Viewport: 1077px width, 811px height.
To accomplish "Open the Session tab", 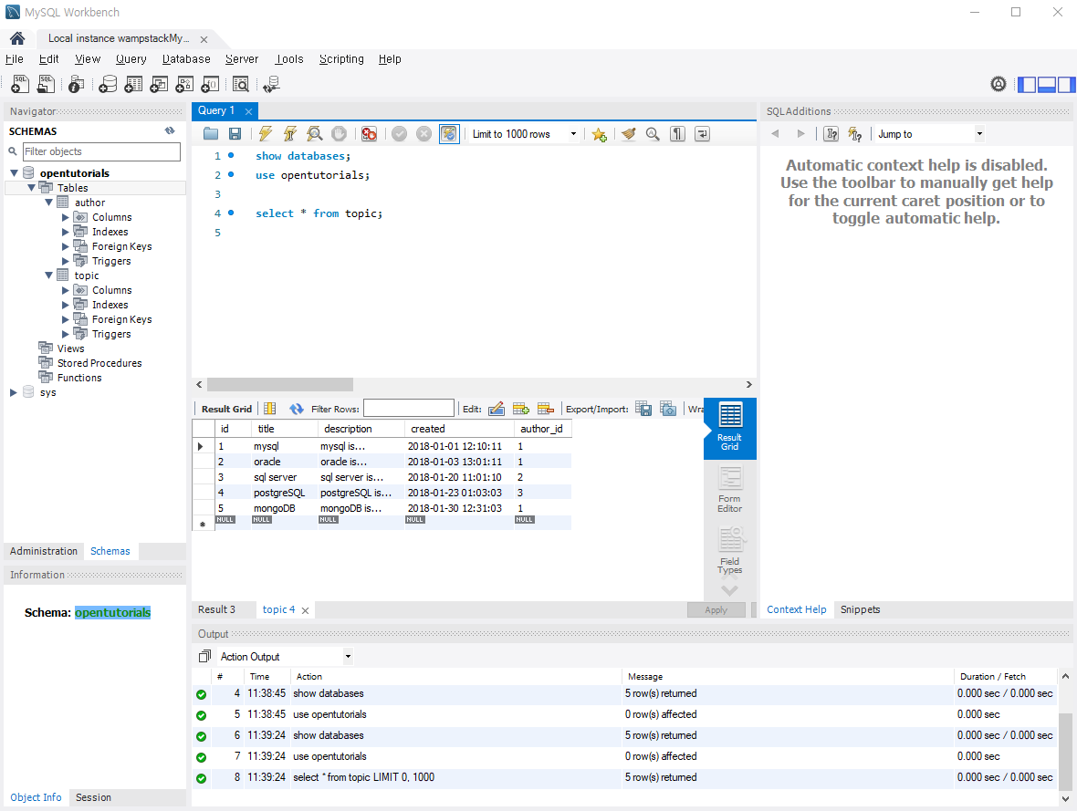I will click(93, 797).
